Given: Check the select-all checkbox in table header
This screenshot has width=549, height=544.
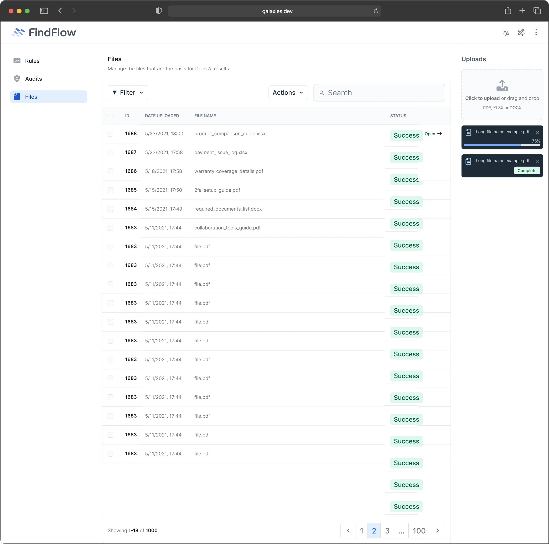Looking at the screenshot, I should pyautogui.click(x=111, y=116).
